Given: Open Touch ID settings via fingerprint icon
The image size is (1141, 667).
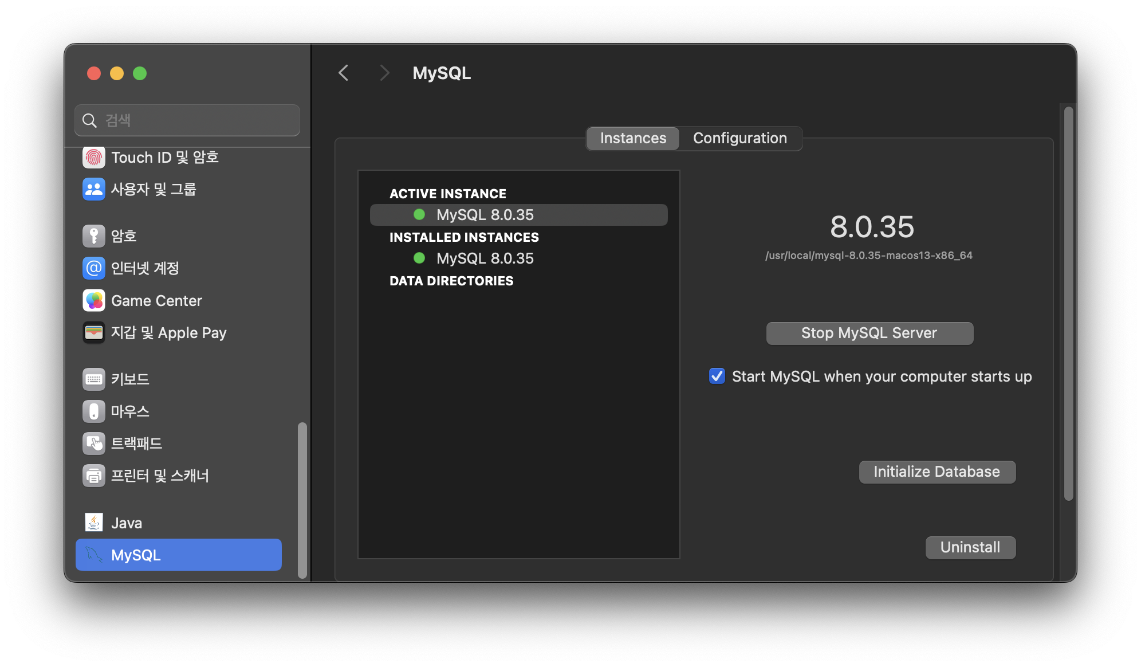Looking at the screenshot, I should (94, 158).
